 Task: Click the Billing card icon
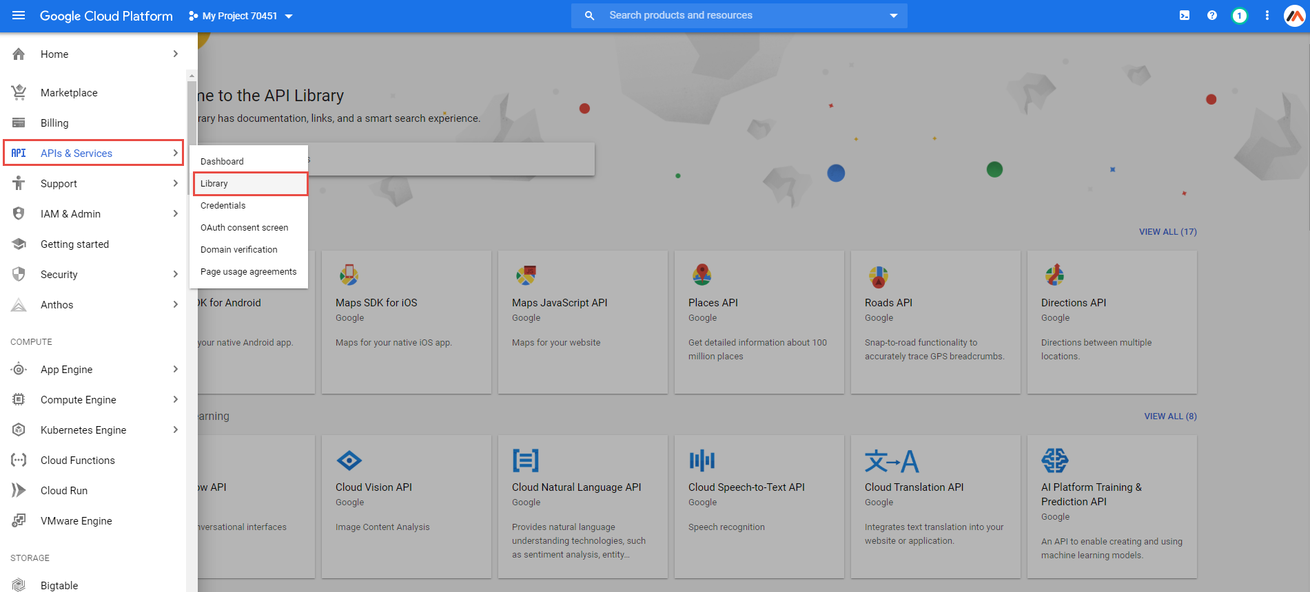coord(19,123)
